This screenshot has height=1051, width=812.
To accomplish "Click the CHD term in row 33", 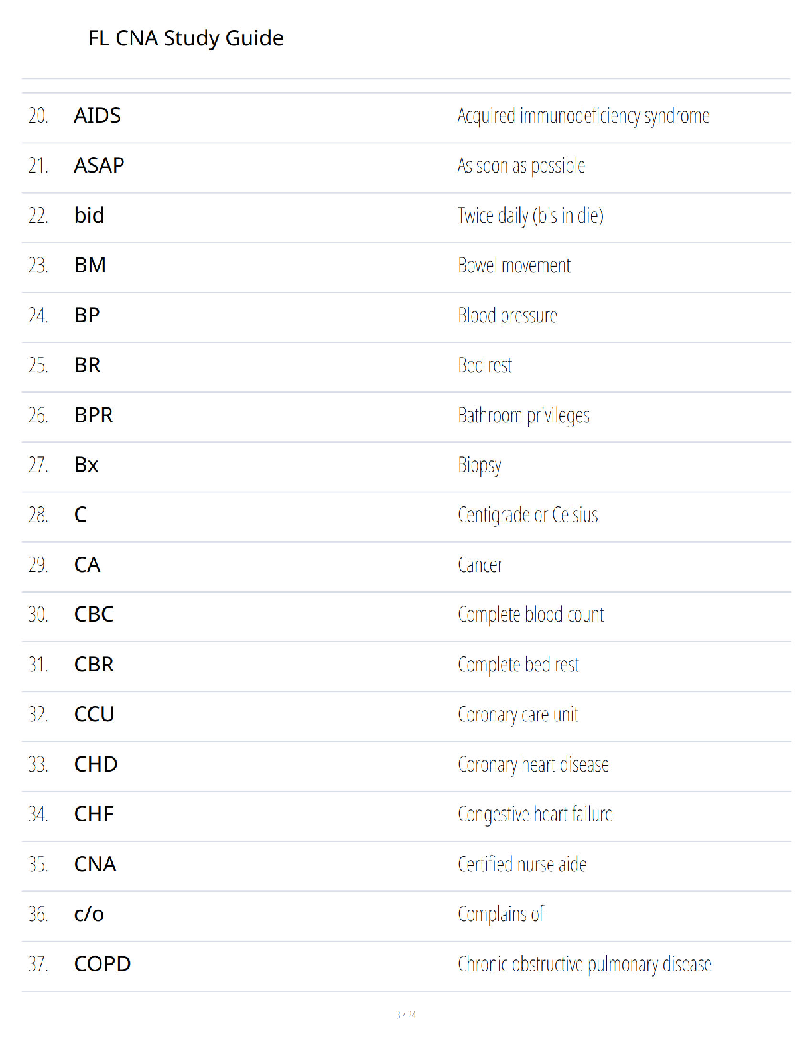I will point(96,764).
